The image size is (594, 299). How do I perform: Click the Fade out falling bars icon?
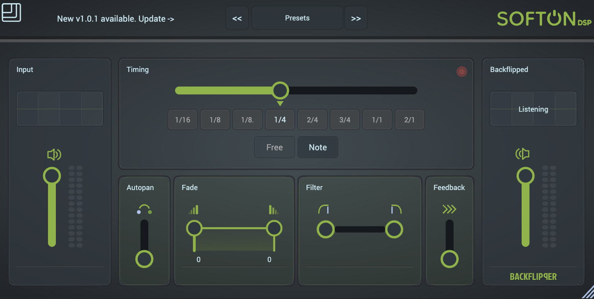(274, 210)
